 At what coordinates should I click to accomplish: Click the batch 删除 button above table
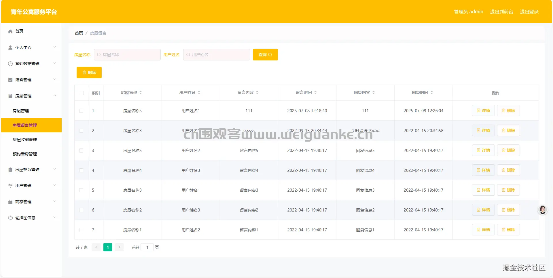coord(89,73)
